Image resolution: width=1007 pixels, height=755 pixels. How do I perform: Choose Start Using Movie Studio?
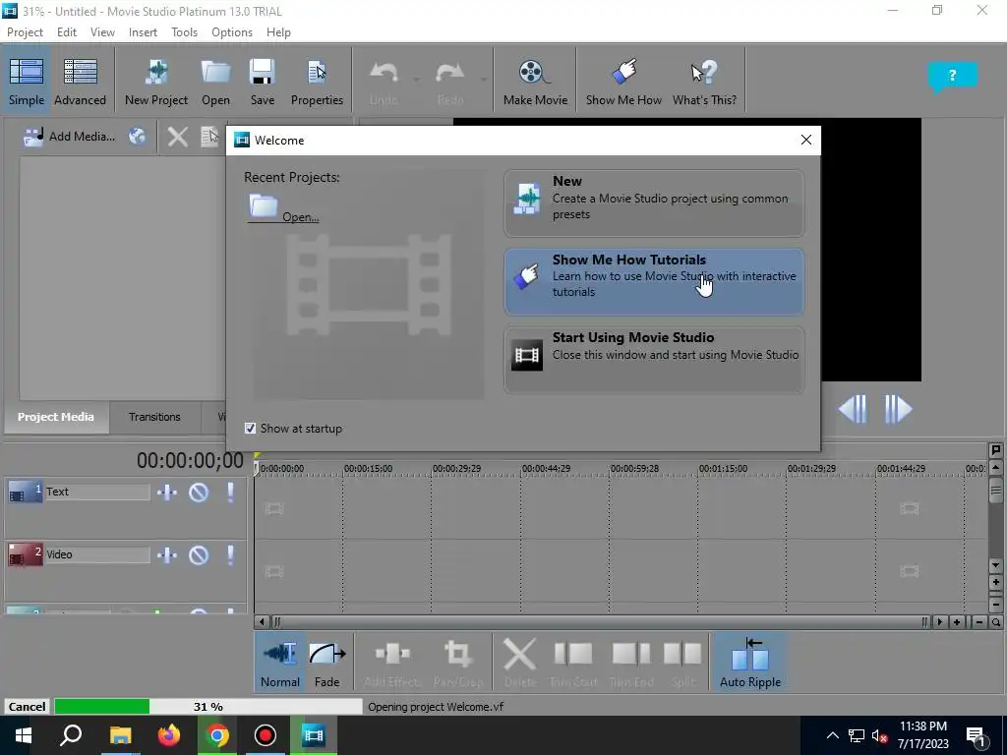pos(654,360)
